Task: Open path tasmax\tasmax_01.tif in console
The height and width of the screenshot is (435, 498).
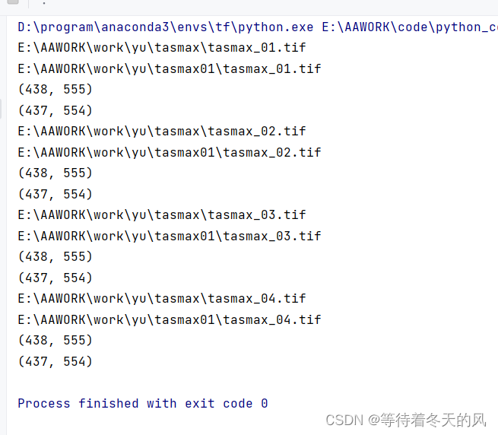Action: click(162, 48)
